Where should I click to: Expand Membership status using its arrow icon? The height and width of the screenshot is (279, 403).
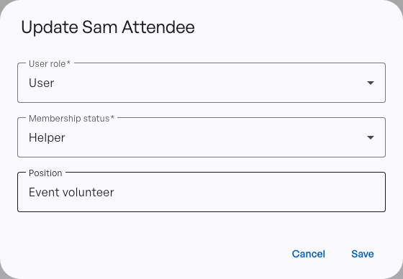[371, 137]
